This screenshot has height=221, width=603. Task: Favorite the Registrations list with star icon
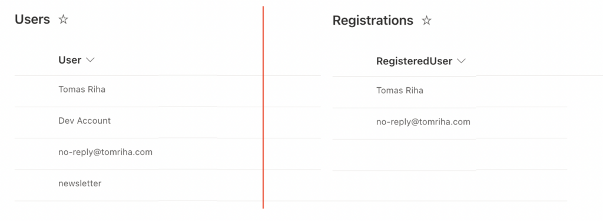[x=426, y=21]
